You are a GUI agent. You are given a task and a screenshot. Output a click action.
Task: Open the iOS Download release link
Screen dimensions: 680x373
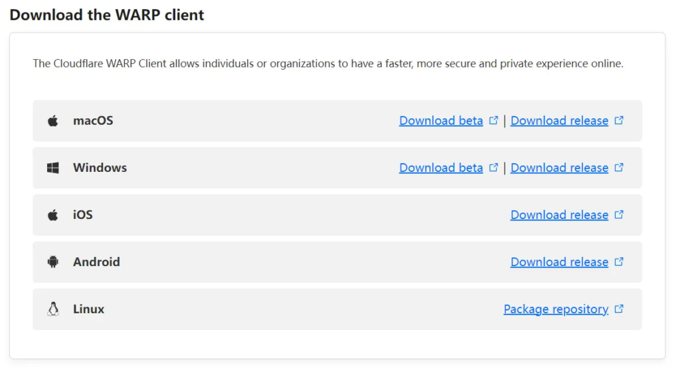coord(559,215)
